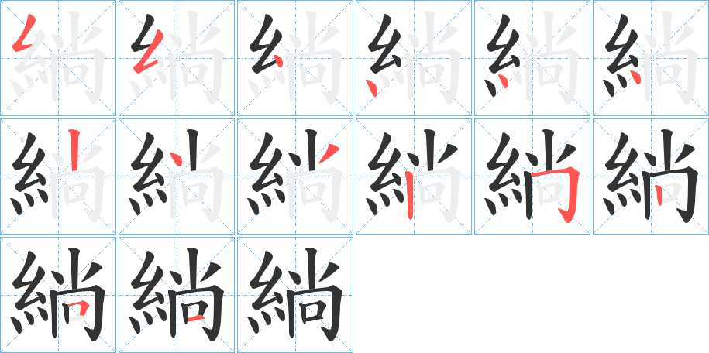The height and width of the screenshot is (353, 709).
Task: Open the third stroke step with red dot
Action: (295, 58)
